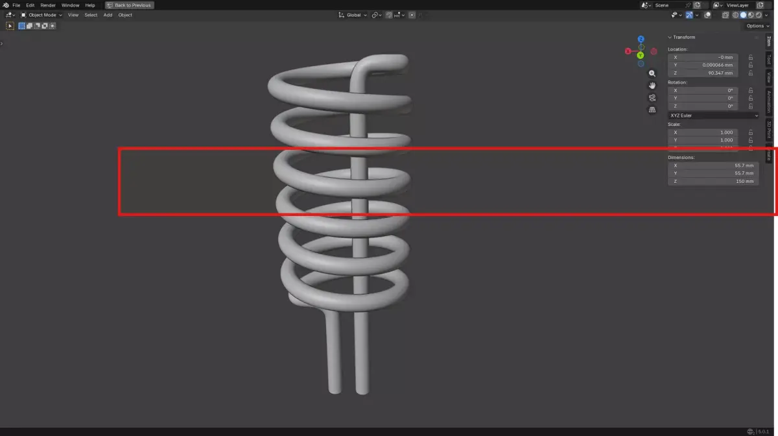778x436 pixels.
Task: Toggle the Location Y lock
Action: tap(751, 65)
